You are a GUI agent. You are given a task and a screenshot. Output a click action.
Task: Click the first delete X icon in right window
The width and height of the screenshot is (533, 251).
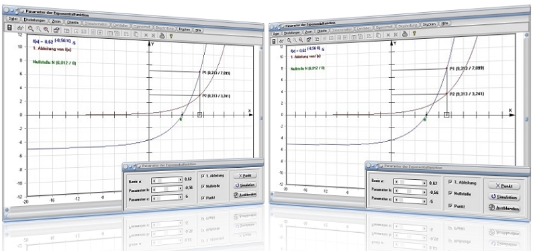388,35
